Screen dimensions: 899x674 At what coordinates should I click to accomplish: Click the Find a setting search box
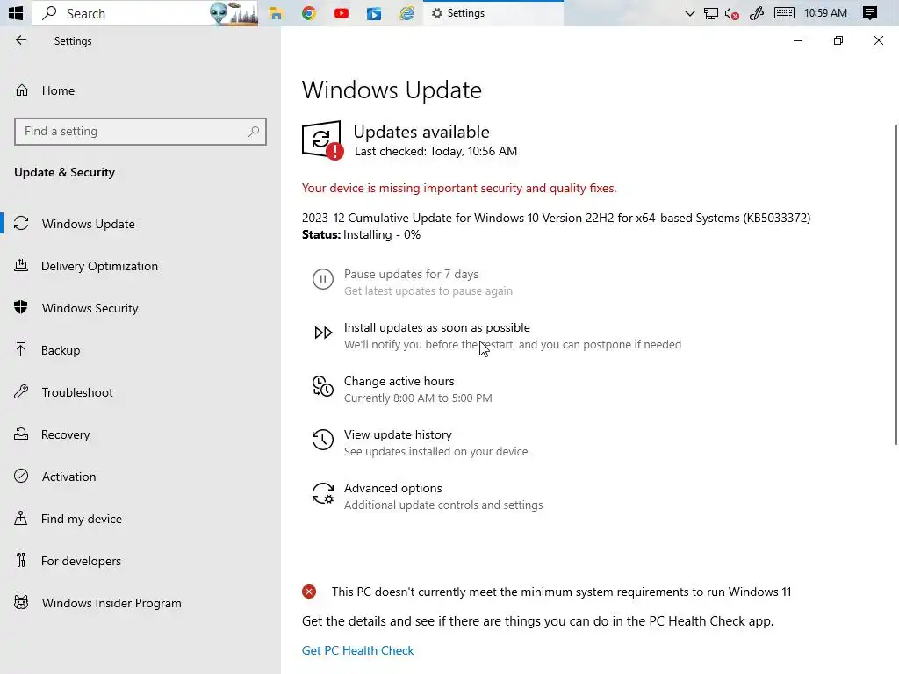(x=140, y=132)
